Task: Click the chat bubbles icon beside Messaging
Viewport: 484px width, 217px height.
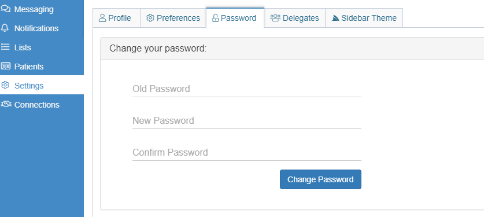Action: 6,9
